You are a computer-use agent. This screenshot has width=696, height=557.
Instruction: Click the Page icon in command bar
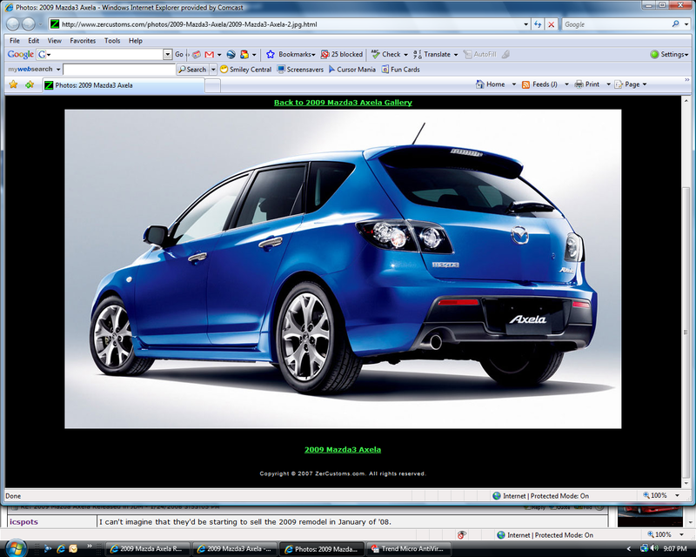click(619, 84)
